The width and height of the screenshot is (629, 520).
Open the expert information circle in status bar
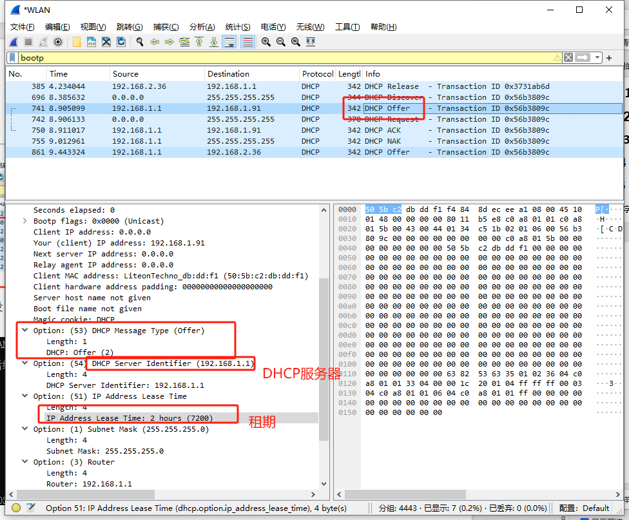tap(16, 508)
